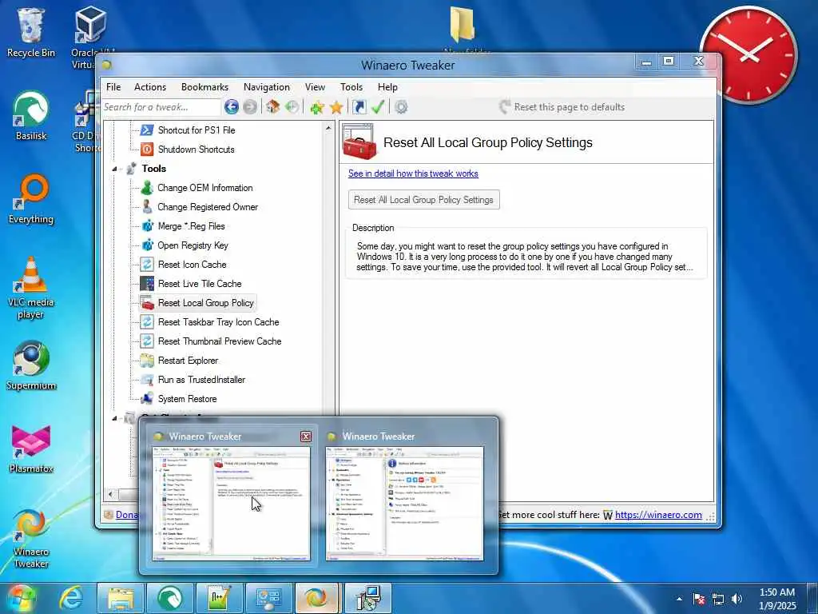The image size is (818, 614).
Task: Select Reset Icon Cache entry
Action: (x=192, y=264)
